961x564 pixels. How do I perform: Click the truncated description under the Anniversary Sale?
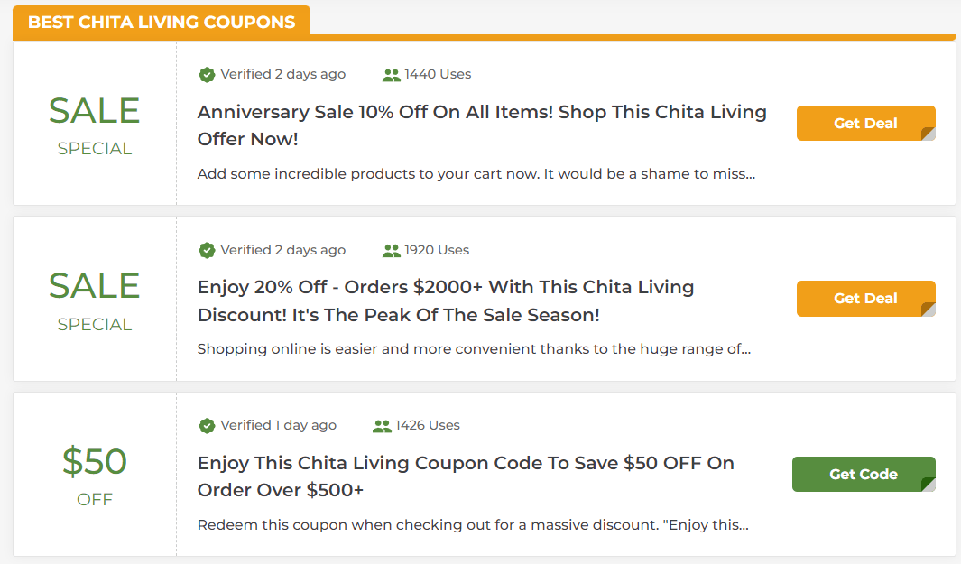[476, 173]
